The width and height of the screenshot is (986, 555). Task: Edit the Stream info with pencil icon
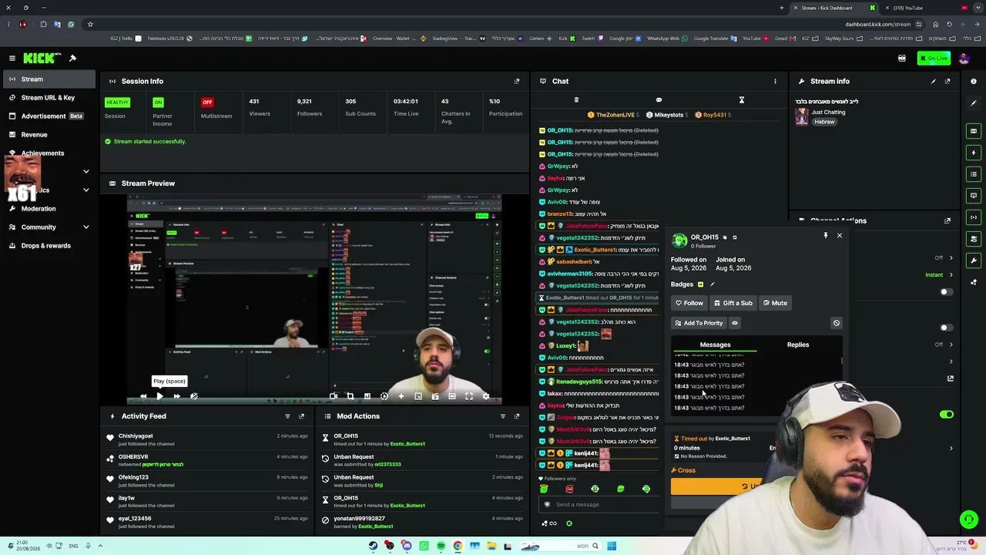click(934, 81)
